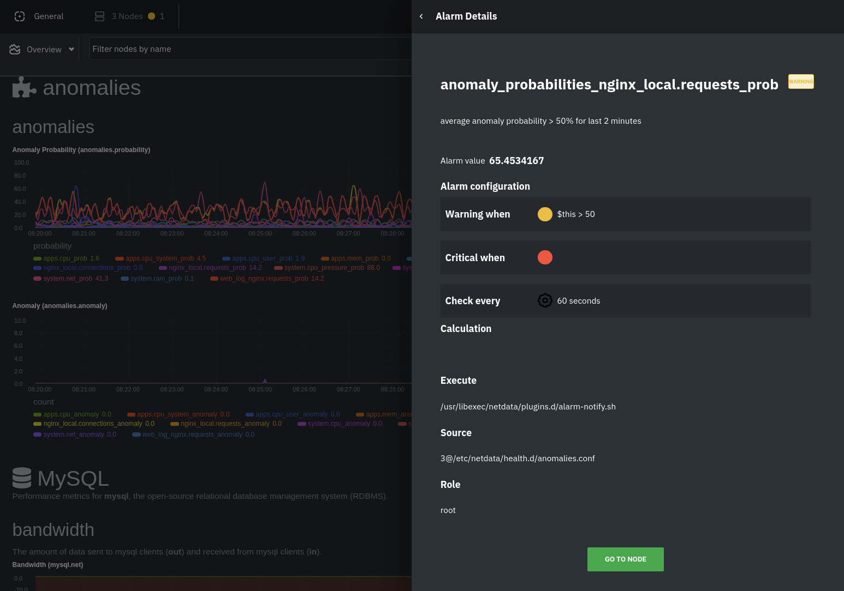Click the 3 Nodes label

[127, 16]
